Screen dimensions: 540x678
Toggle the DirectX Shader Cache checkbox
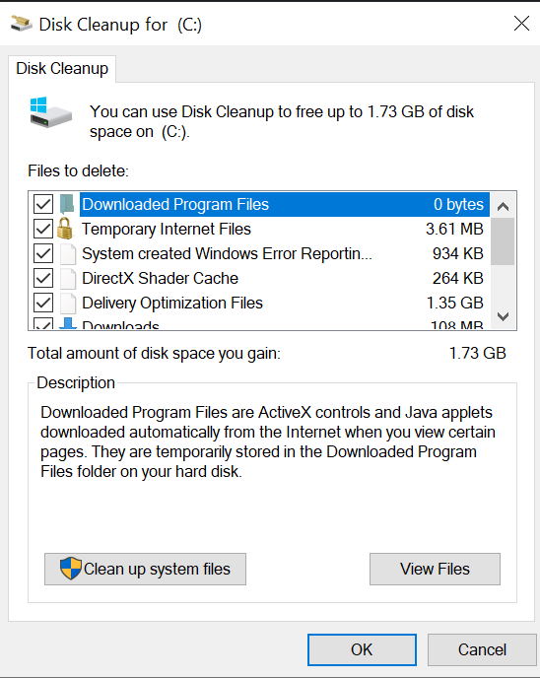pyautogui.click(x=43, y=278)
